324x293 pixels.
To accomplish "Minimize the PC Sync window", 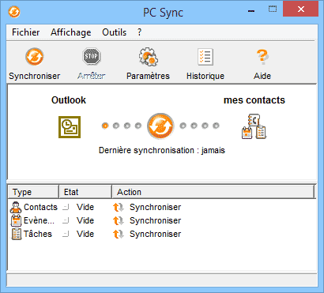I will tap(251, 11).
